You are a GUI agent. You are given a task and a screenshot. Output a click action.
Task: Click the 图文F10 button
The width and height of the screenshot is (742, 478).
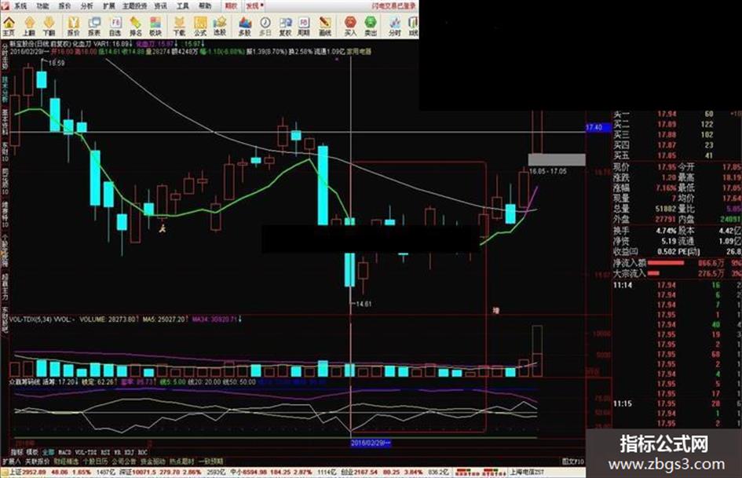pos(573,461)
